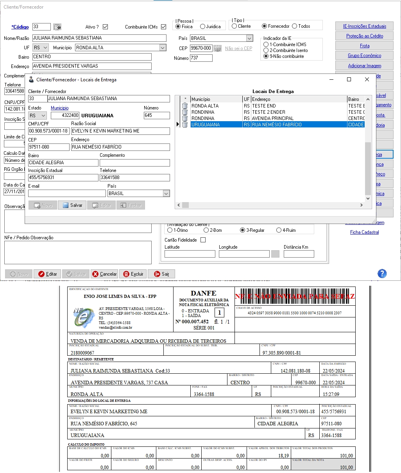
Task: Toggle the Ativo checkbox
Action: [105, 27]
